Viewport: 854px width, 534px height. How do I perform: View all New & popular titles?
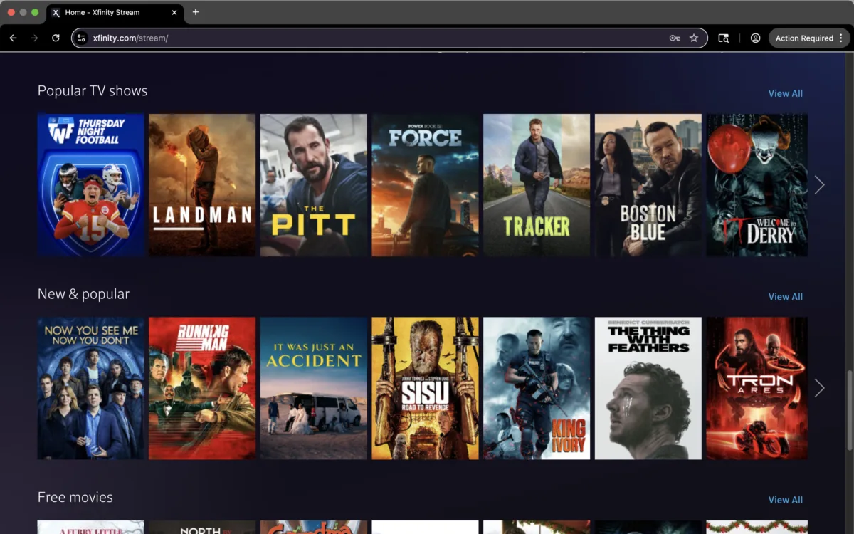click(x=785, y=297)
